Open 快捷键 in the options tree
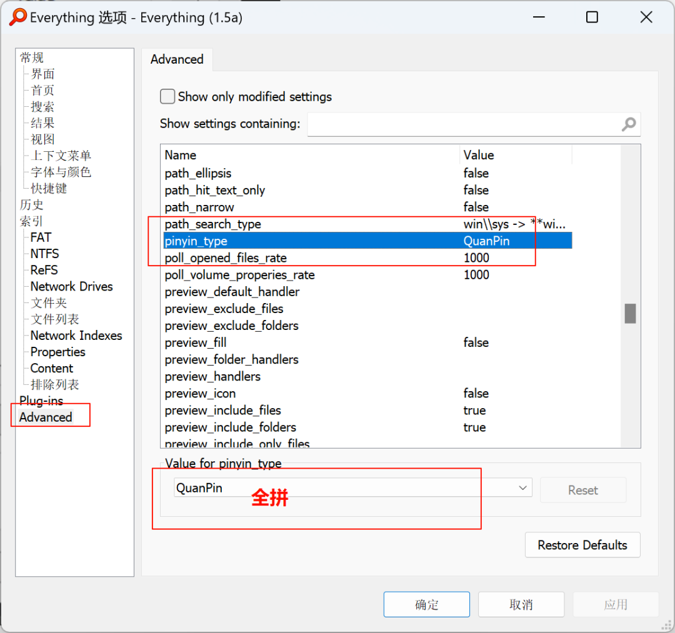 (x=49, y=189)
